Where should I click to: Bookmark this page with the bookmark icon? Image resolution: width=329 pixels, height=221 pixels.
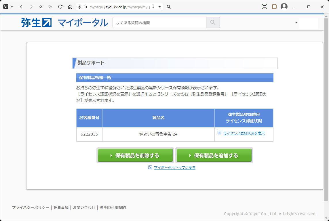click(x=153, y=7)
